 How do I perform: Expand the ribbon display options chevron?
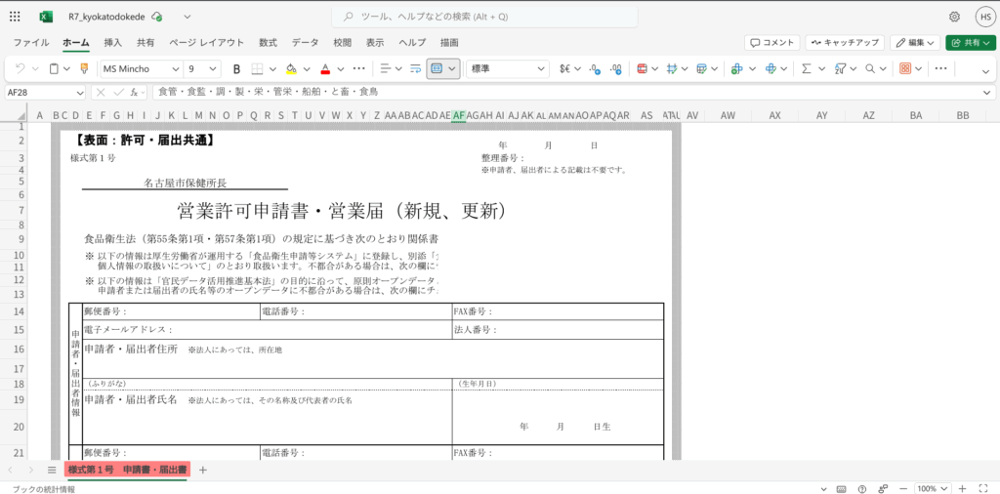click(986, 70)
